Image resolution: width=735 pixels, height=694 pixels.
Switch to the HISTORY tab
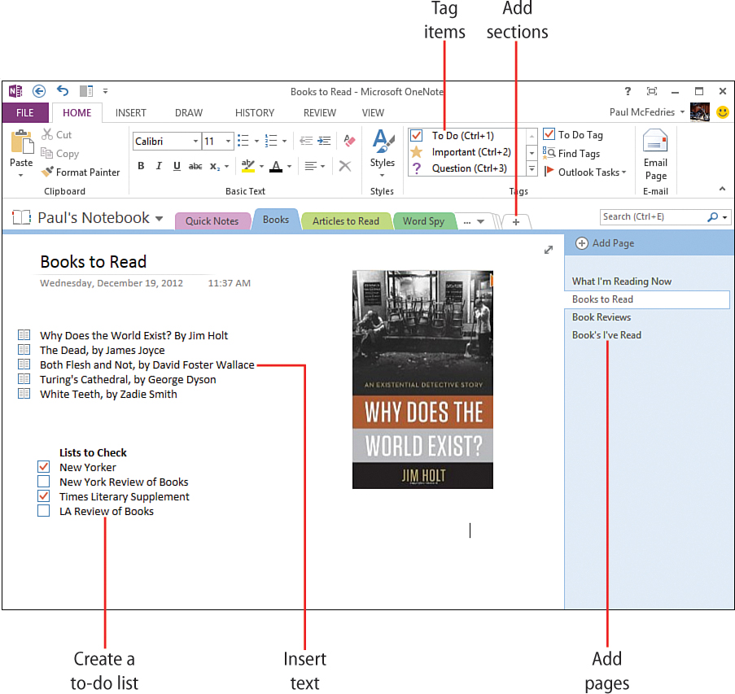click(x=255, y=112)
